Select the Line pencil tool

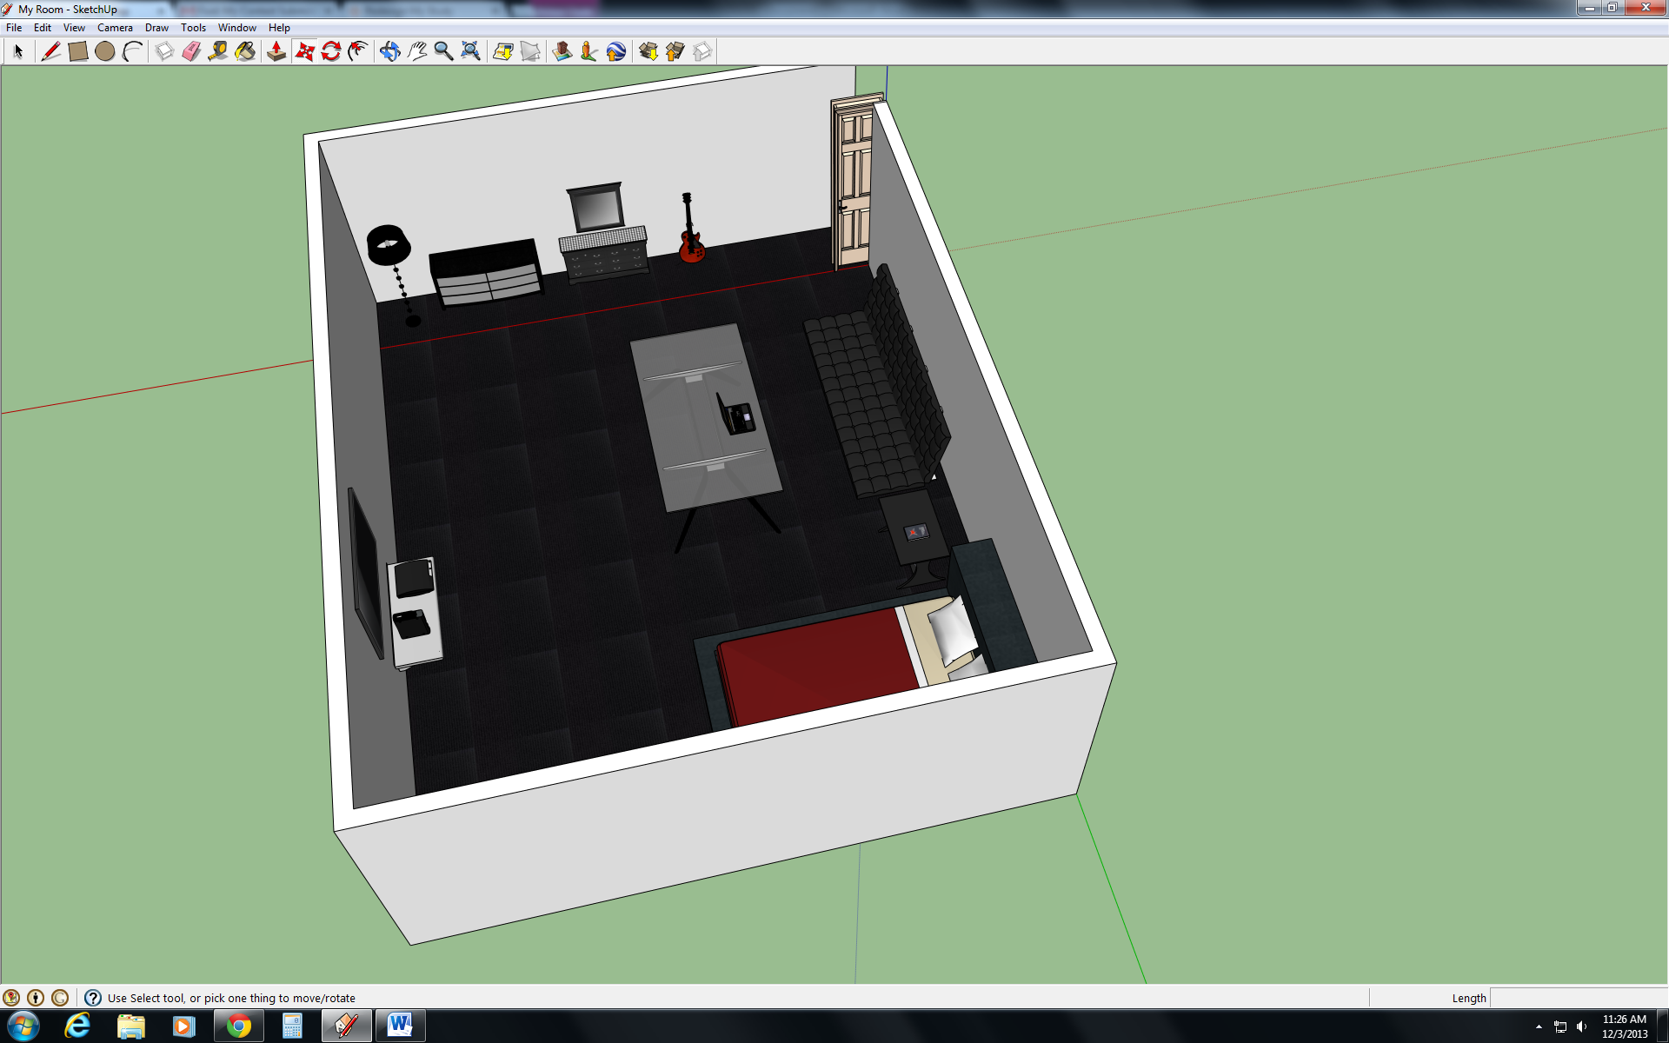pyautogui.click(x=51, y=51)
